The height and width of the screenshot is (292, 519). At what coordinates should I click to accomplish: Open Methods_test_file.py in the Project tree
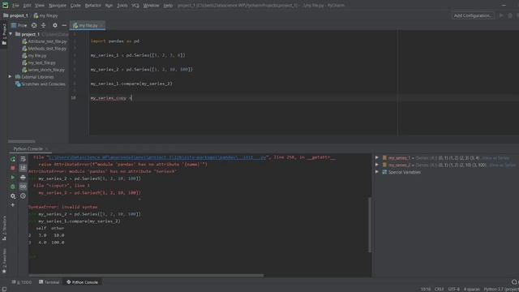click(x=44, y=49)
